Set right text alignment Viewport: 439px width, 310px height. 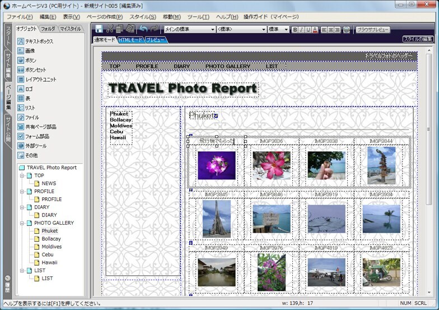[x=337, y=29]
